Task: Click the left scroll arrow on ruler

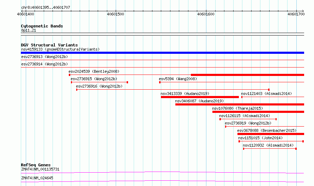Action: 22,11
